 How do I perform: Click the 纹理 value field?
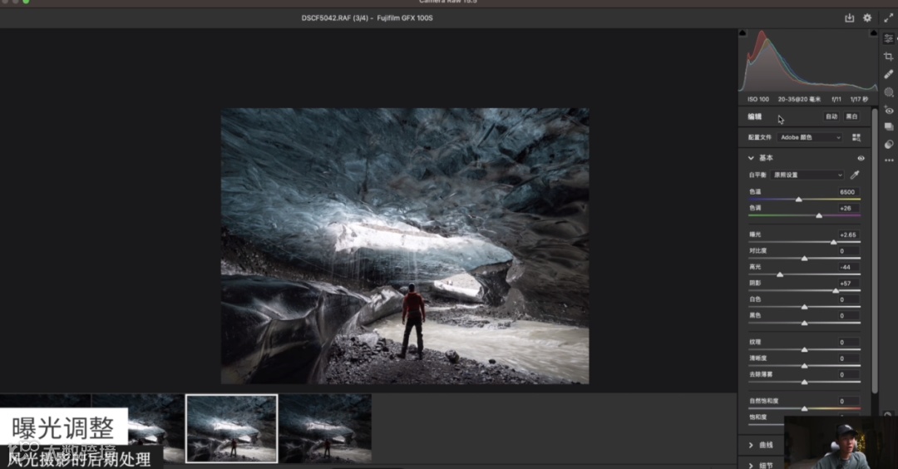click(847, 342)
